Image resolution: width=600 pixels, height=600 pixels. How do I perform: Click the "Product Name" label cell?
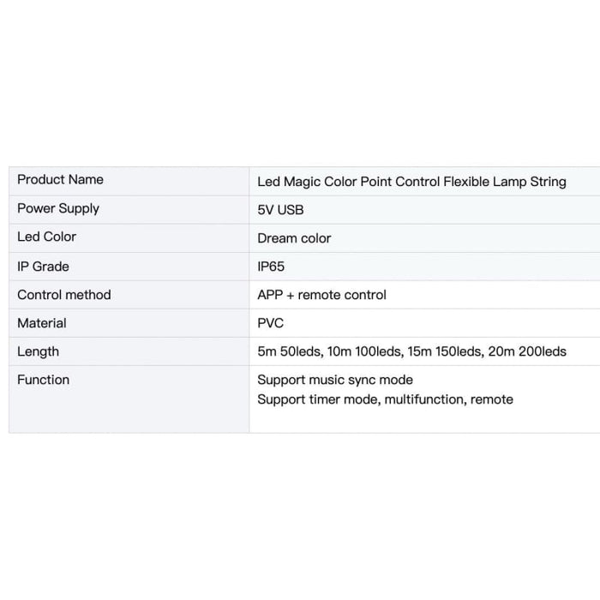pyautogui.click(x=60, y=180)
